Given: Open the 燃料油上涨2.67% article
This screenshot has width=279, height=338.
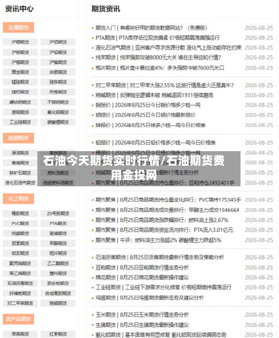Looking at the screenshot, I should click(x=162, y=220).
